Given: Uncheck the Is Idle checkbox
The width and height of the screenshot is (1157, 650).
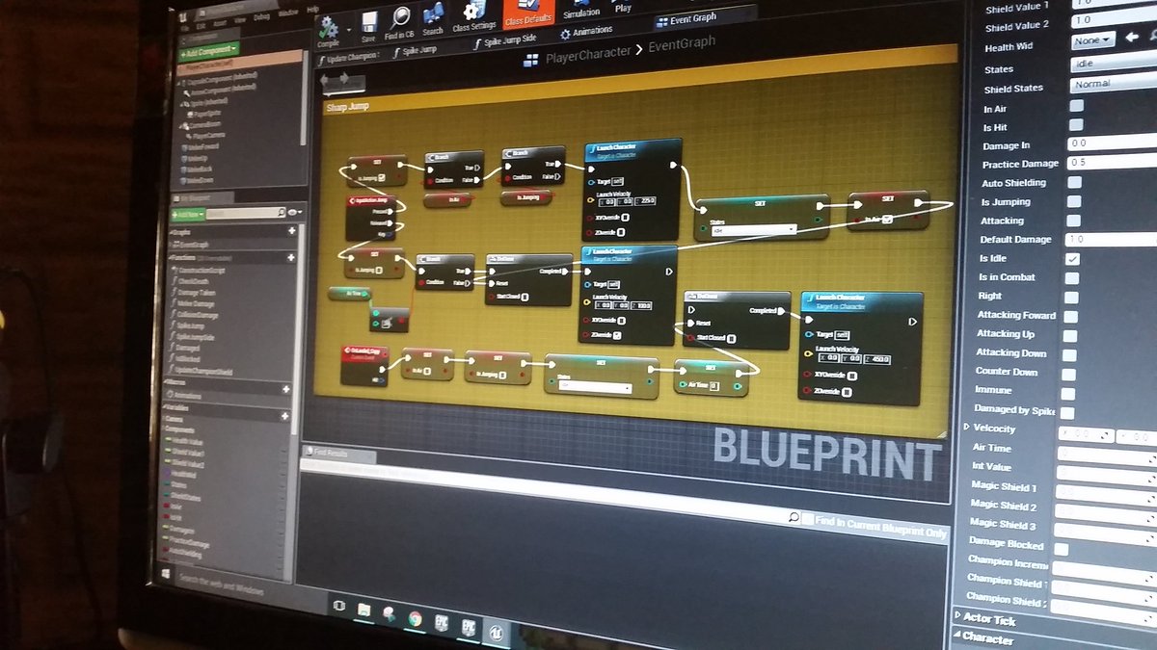Looking at the screenshot, I should click(x=1072, y=259).
